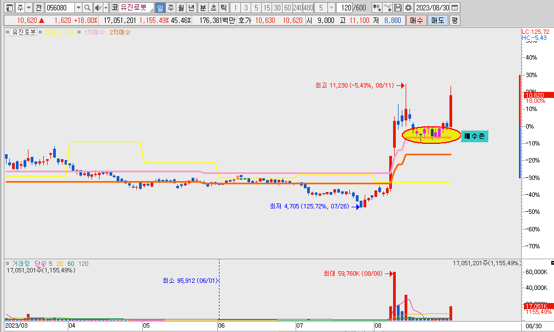Viewport: 554px width, 332px height.
Task: Open chart settings gear icon
Action: 408,8
